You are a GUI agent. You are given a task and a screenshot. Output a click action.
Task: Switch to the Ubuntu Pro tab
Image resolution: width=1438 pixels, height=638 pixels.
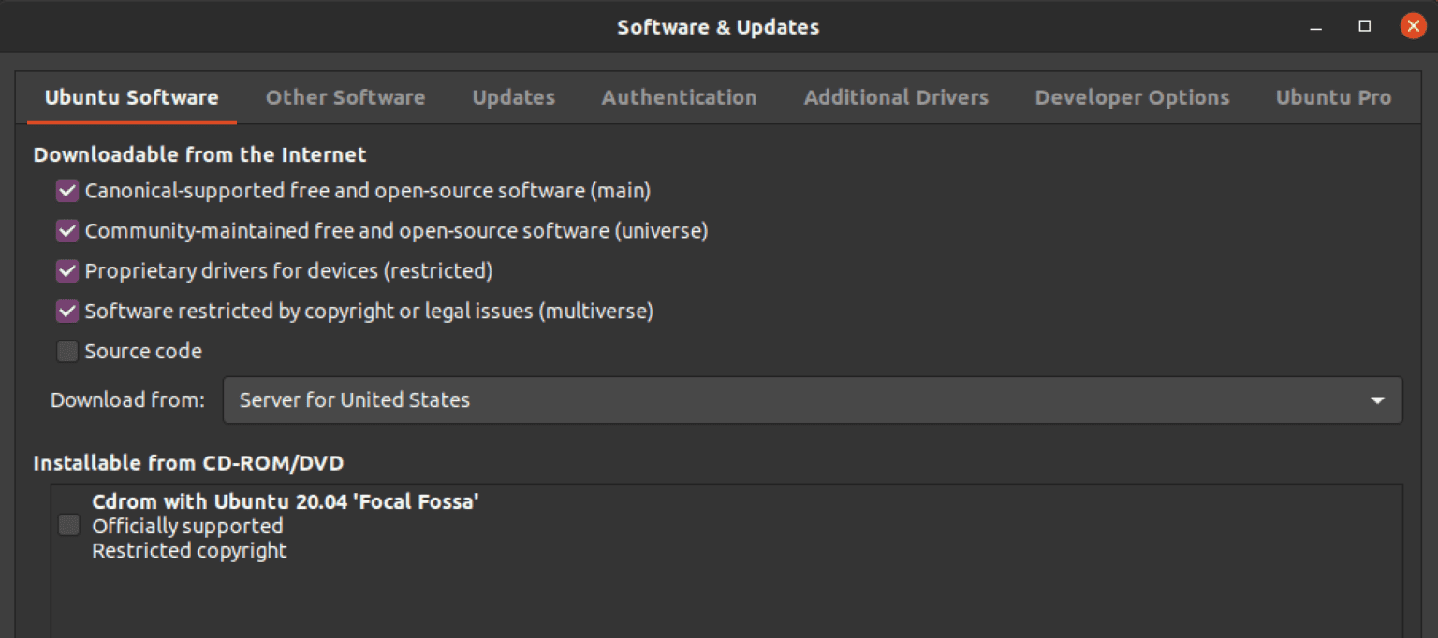click(x=1333, y=97)
